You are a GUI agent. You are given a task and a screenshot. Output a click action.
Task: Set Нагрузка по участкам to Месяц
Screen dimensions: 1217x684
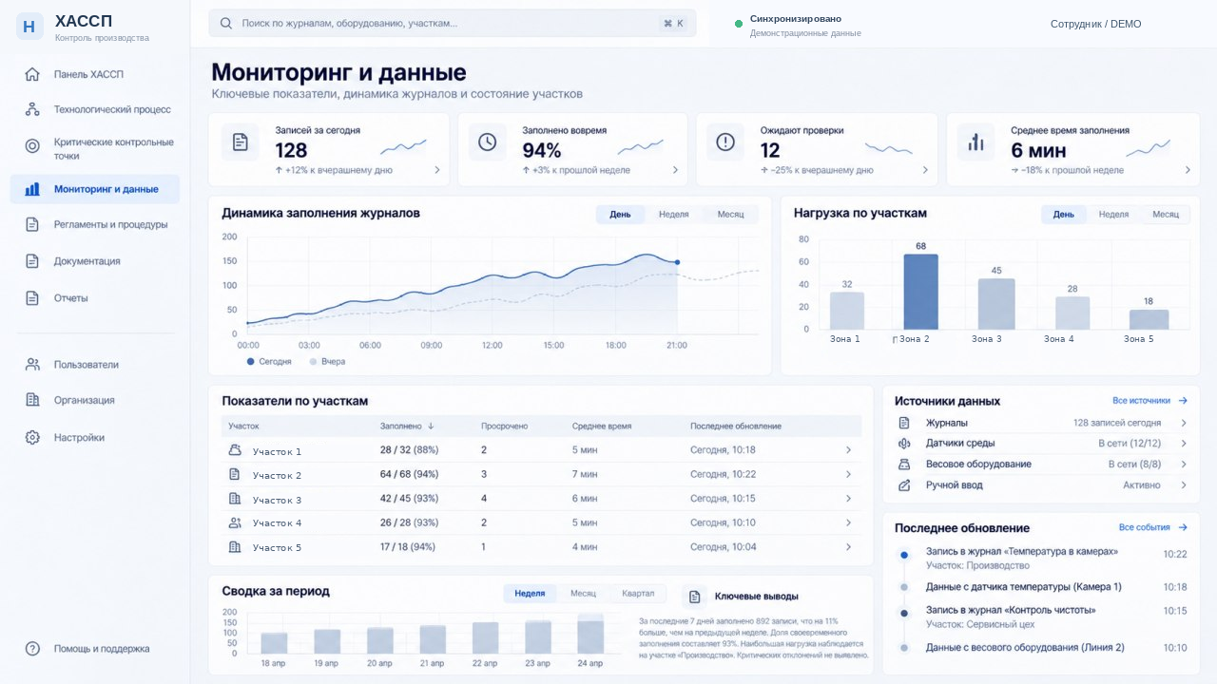(1166, 215)
